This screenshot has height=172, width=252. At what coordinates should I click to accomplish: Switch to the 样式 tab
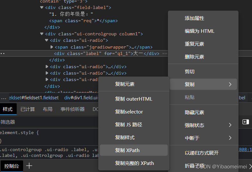click(x=8, y=109)
